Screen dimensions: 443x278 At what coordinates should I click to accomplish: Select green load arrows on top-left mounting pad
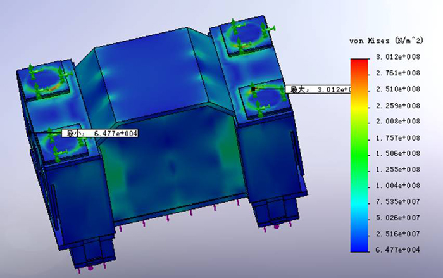pyautogui.click(x=44, y=79)
